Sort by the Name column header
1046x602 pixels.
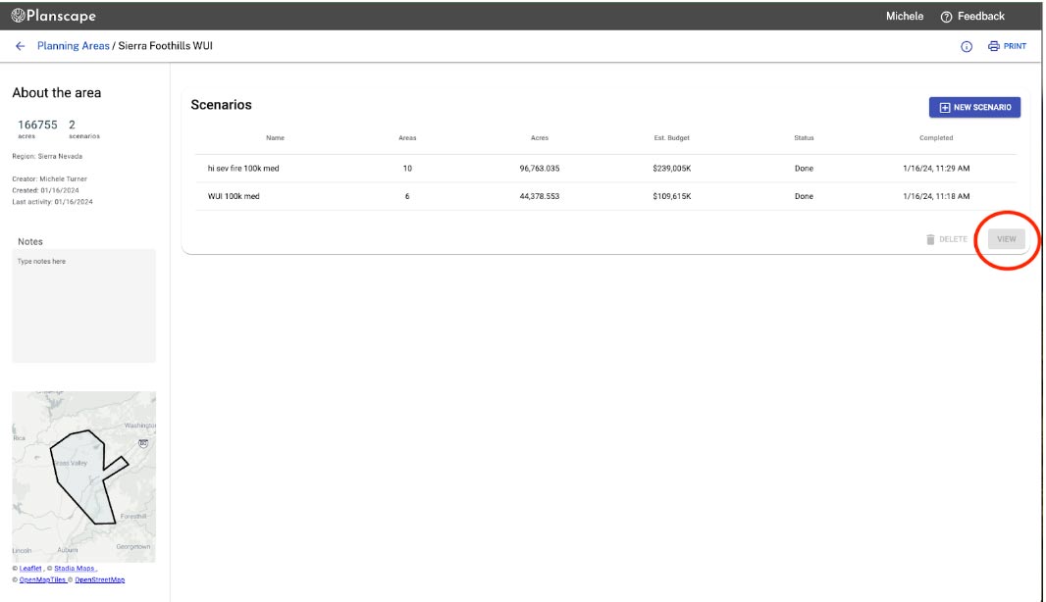click(x=275, y=138)
